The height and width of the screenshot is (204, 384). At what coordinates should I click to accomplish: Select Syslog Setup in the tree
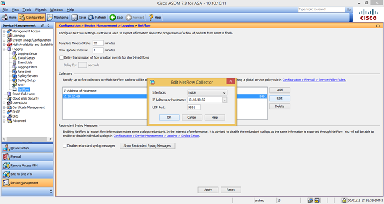pyautogui.click(x=26, y=80)
